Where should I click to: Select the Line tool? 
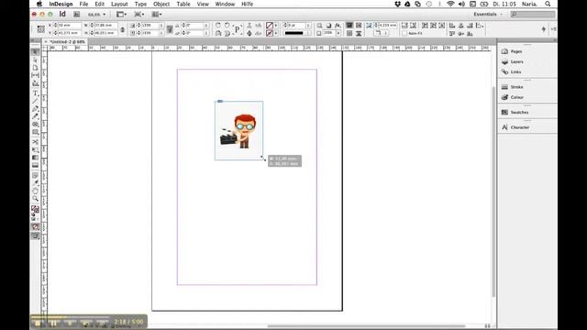[35, 101]
